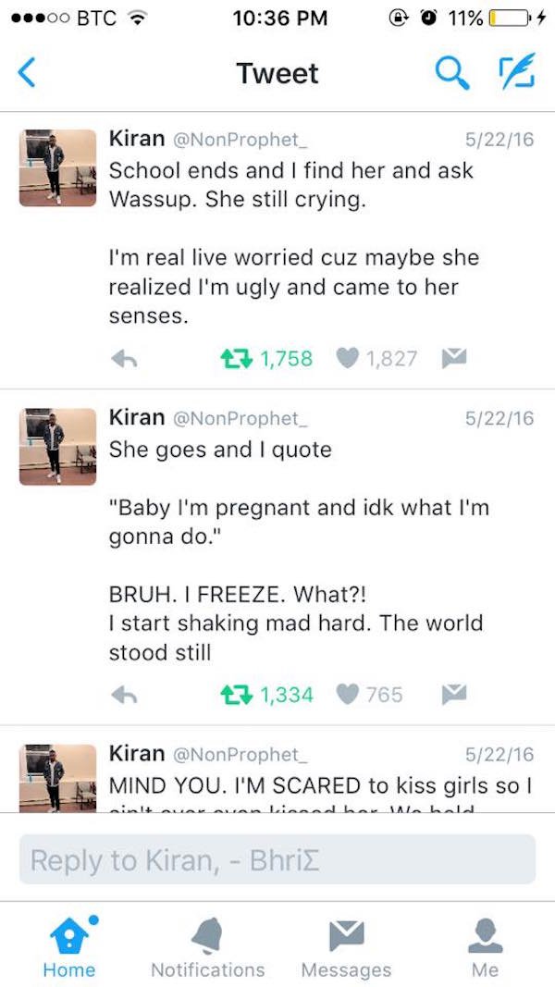The width and height of the screenshot is (555, 987).
Task: Open Kiran's avatar on the first tweet
Action: (x=58, y=168)
